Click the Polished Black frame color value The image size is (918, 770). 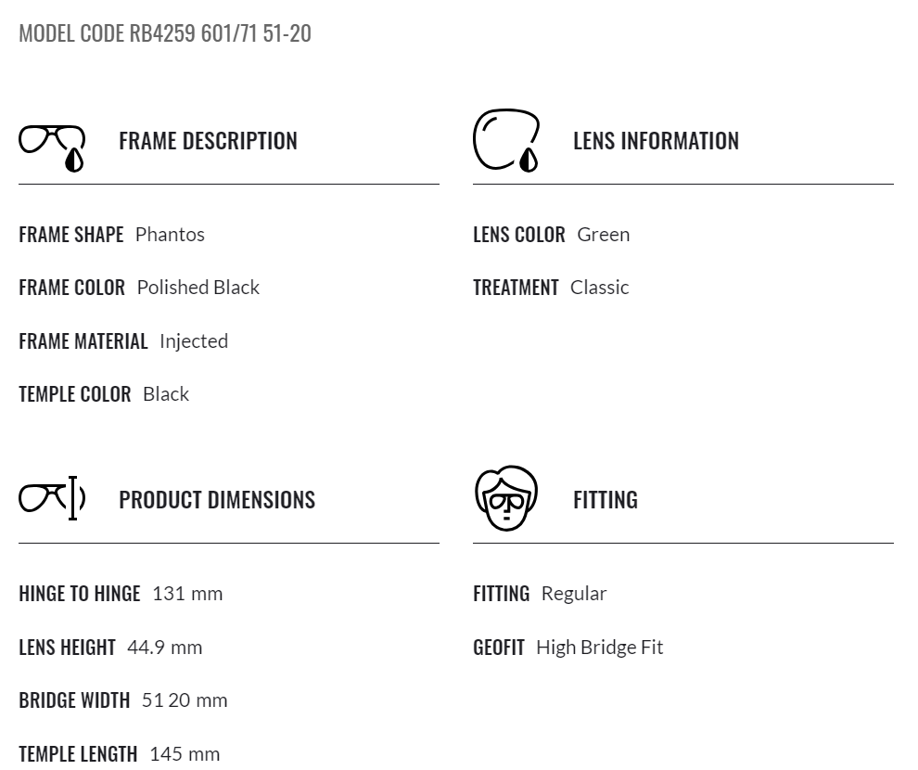point(198,288)
